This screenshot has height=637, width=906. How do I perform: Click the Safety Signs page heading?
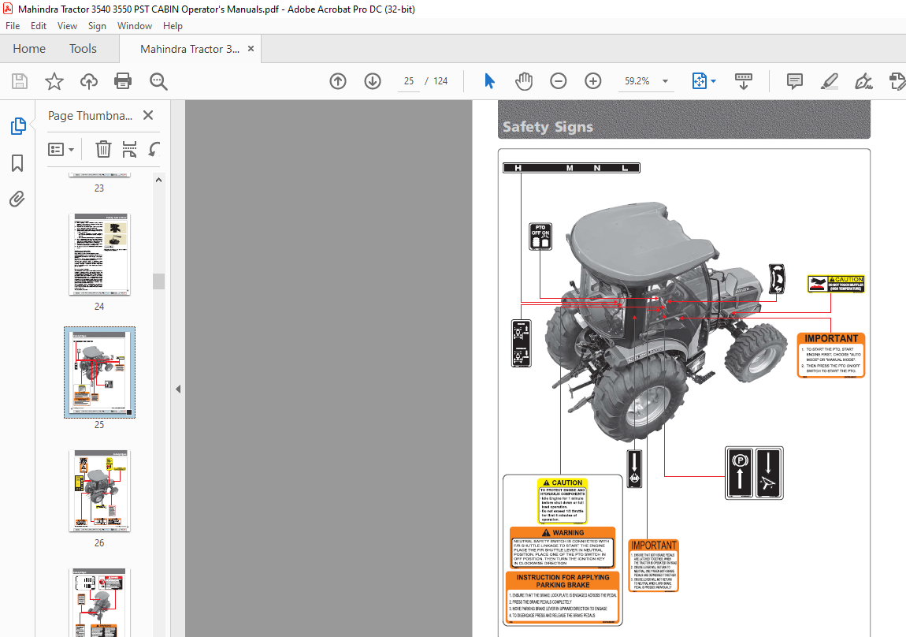coord(548,127)
